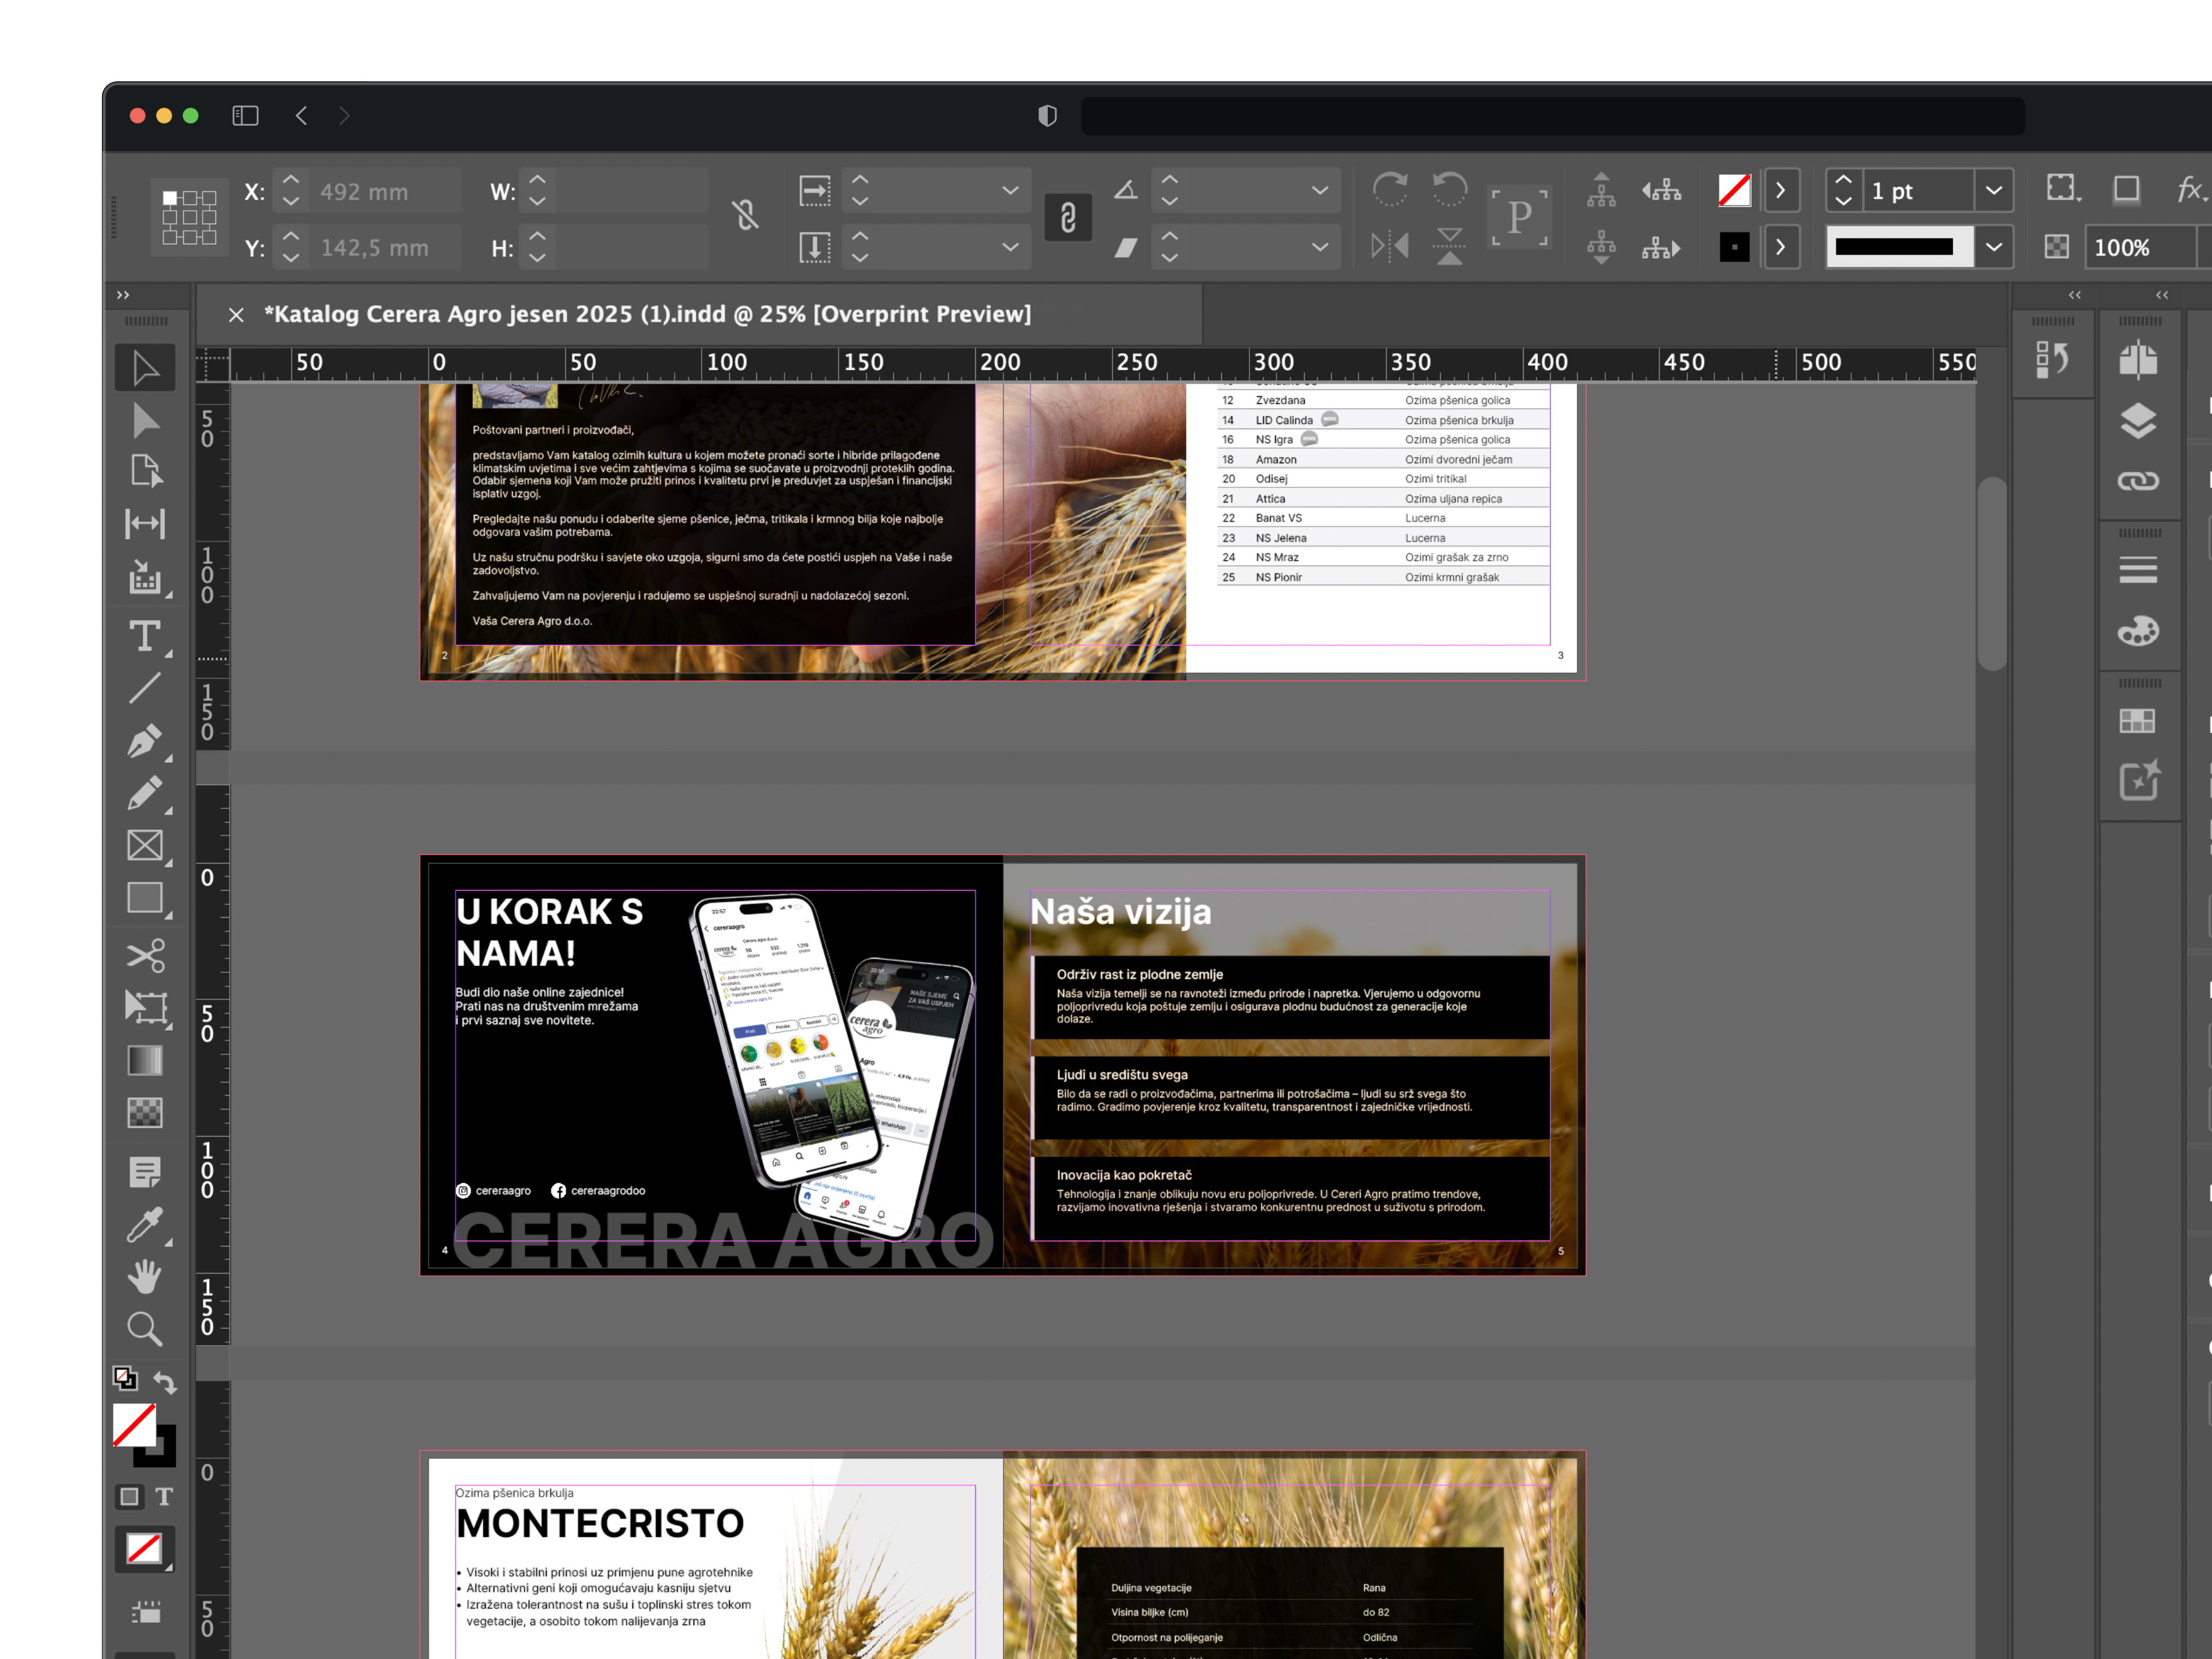
Task: Toggle formatting affects text button
Action: (x=164, y=1497)
